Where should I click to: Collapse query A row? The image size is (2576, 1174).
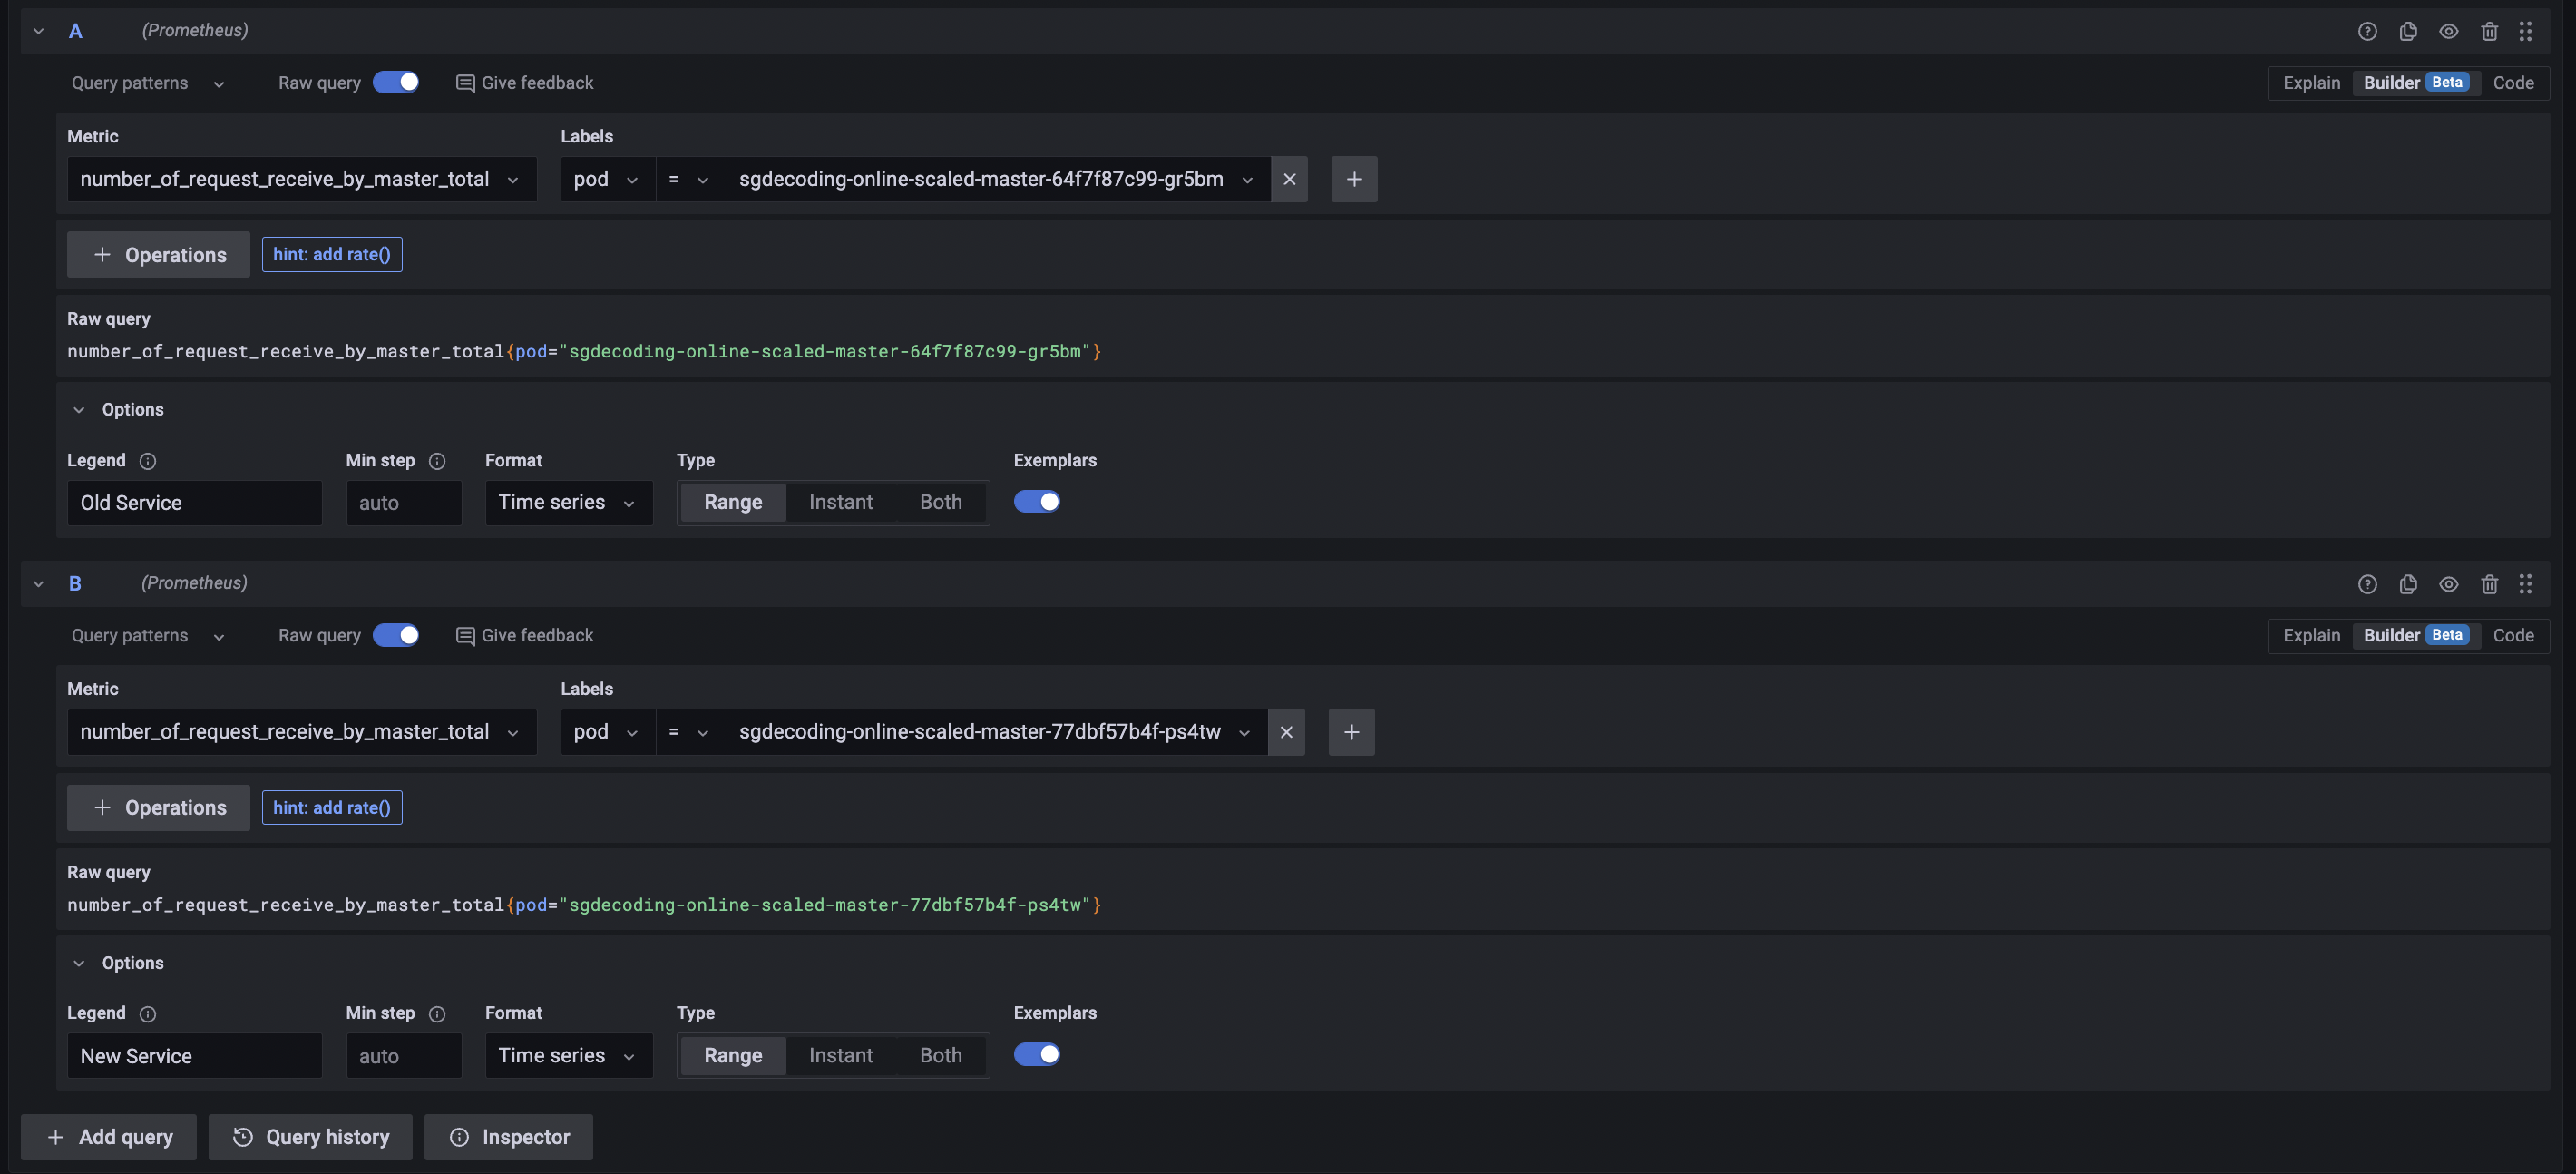tap(38, 31)
